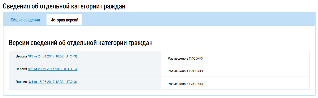This screenshot has height=98, width=318.
Task: Click the white space right of the first row status
Action: [x=256, y=58]
